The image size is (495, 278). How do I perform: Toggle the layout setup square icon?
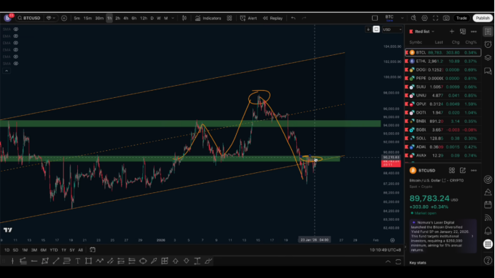point(375,19)
